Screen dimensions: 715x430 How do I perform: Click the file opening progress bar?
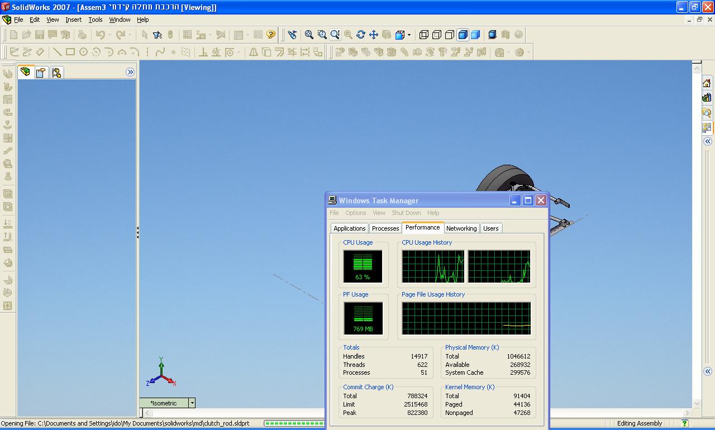[293, 423]
